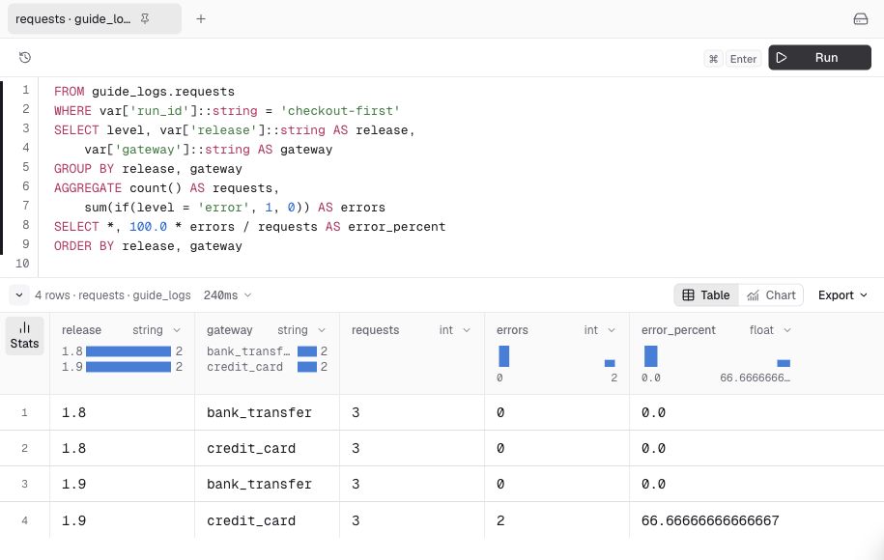The image size is (884, 560).
Task: Click the release column name
Action: (81, 330)
